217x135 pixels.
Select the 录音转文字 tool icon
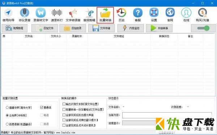tap(41, 15)
